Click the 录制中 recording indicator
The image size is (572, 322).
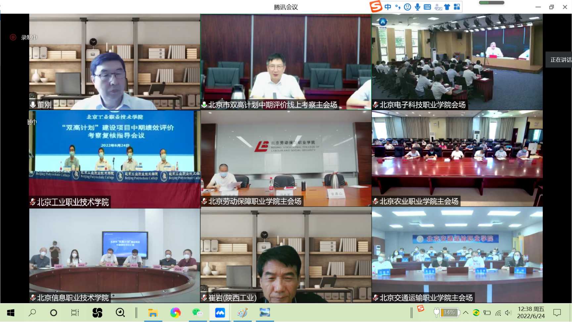[x=24, y=37]
